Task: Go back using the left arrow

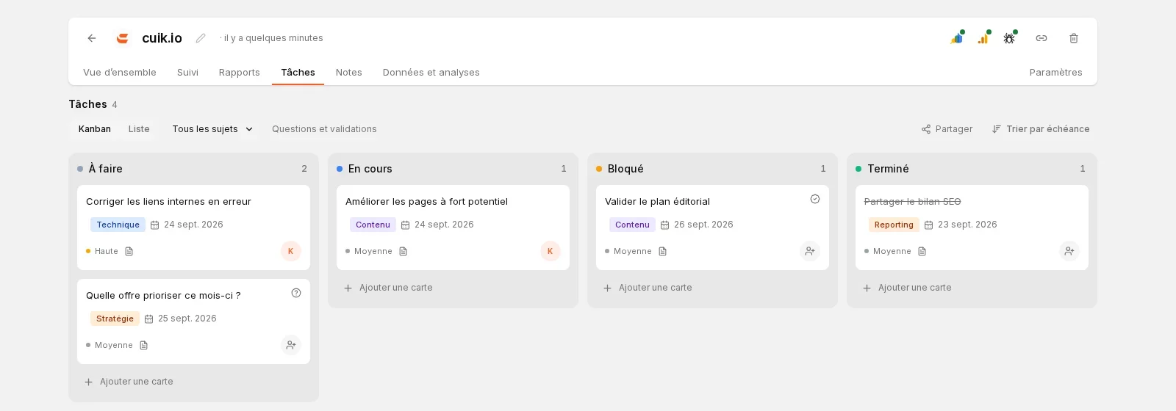Action: [92, 38]
